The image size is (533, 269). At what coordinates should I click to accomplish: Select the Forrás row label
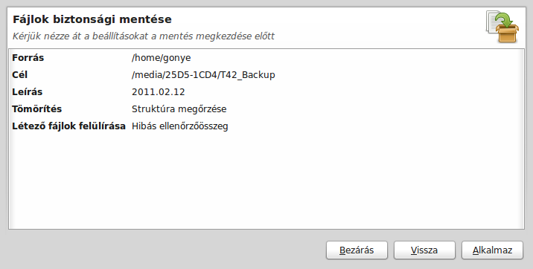pos(28,58)
